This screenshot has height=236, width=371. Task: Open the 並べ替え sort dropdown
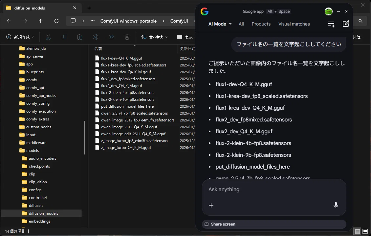(154, 37)
